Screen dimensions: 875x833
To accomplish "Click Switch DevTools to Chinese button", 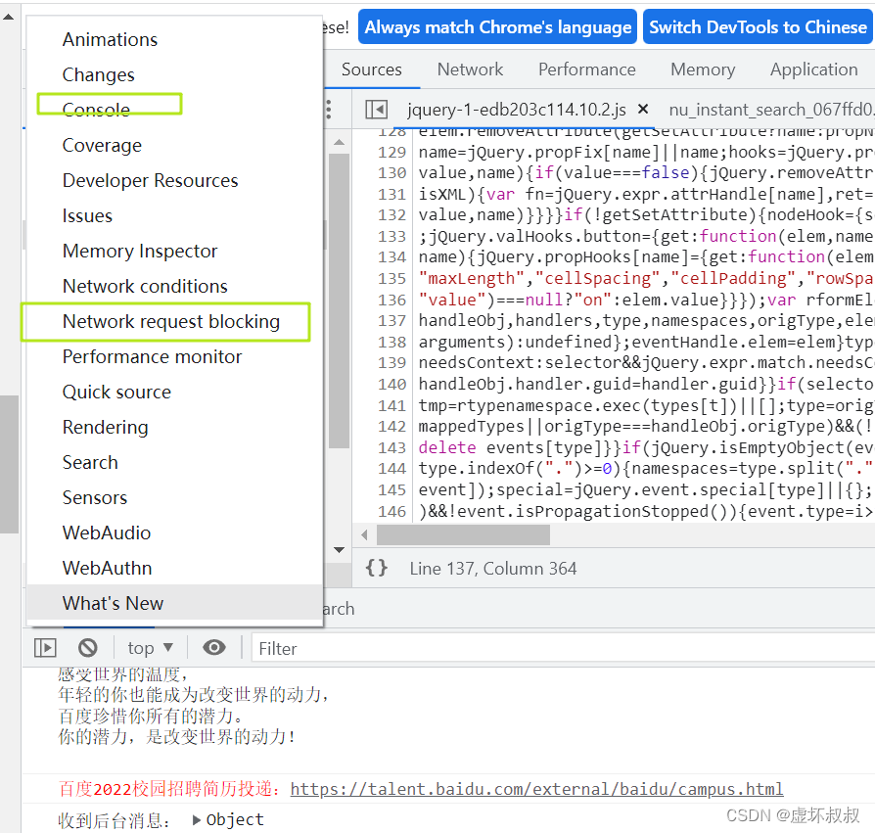I will [x=758, y=26].
